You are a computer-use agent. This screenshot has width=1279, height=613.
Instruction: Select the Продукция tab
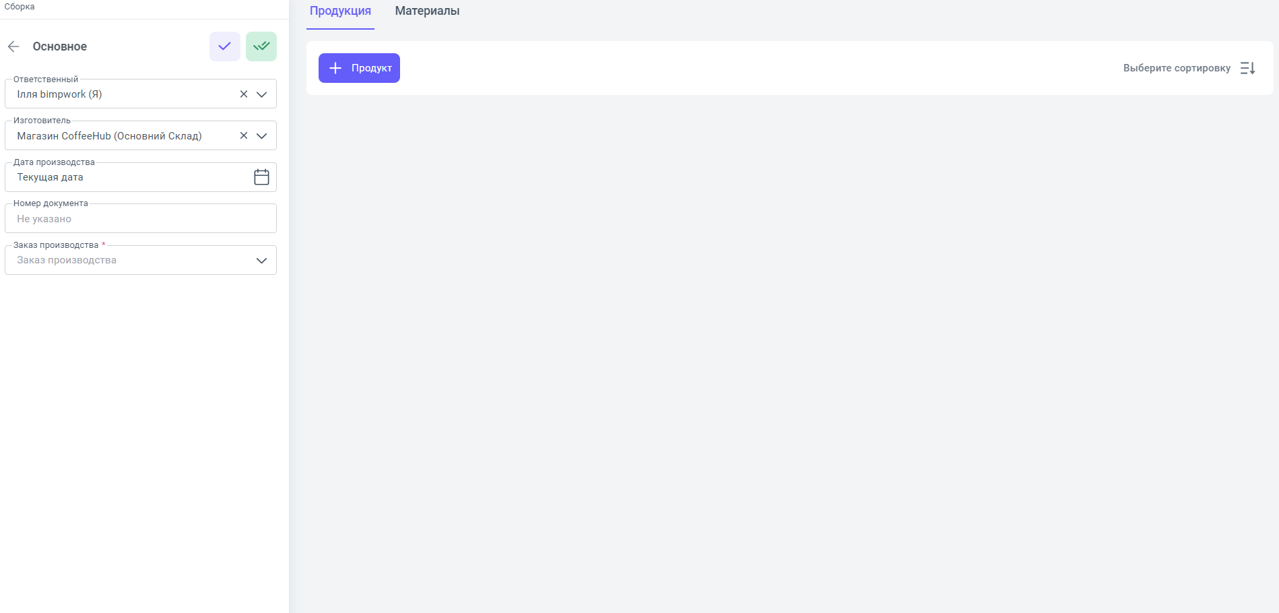coord(340,11)
